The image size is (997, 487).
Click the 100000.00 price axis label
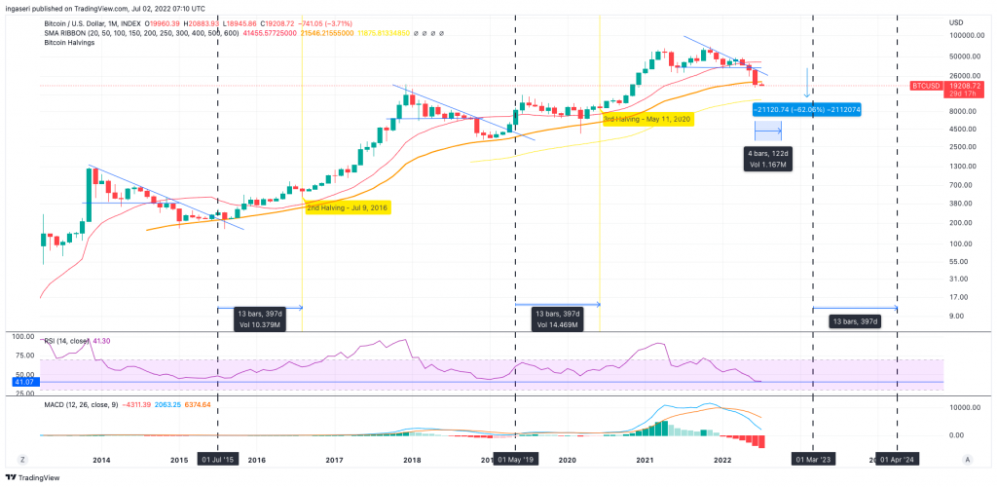tap(967, 38)
